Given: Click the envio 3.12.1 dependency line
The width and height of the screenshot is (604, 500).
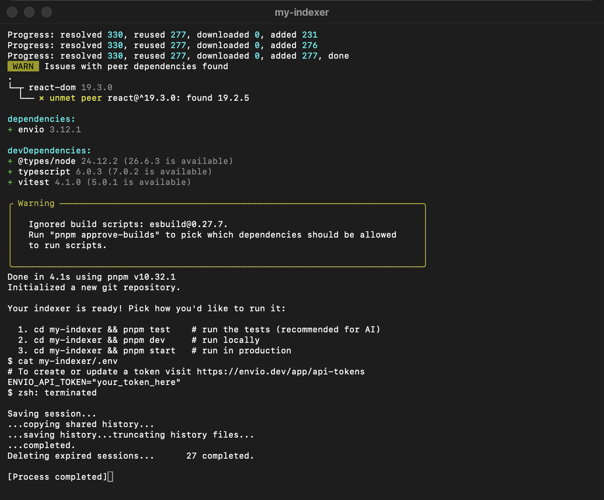Looking at the screenshot, I should point(44,130).
